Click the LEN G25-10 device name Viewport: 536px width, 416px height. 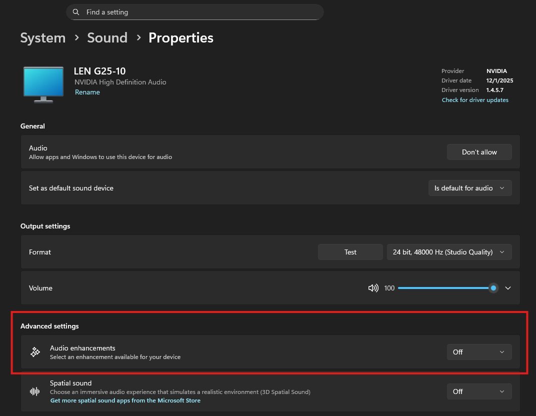pos(100,71)
